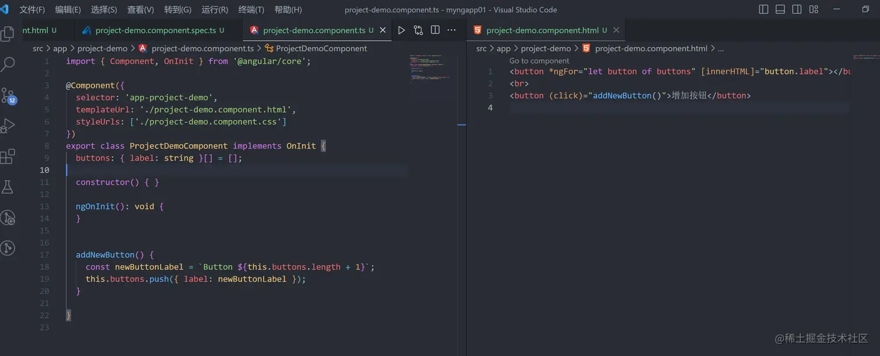Open the 转到(G) menu

click(178, 9)
